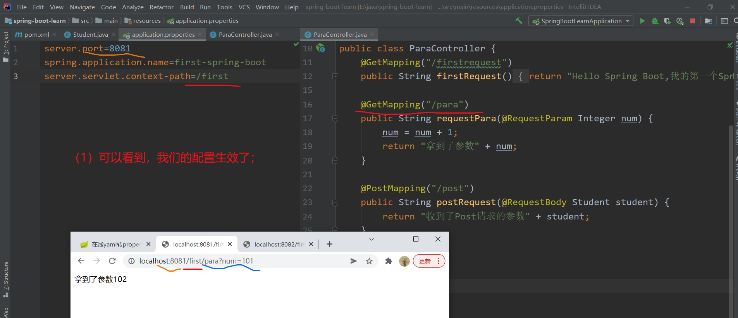Click the site info icon in address bar
The image size is (738, 318).
click(x=132, y=261)
